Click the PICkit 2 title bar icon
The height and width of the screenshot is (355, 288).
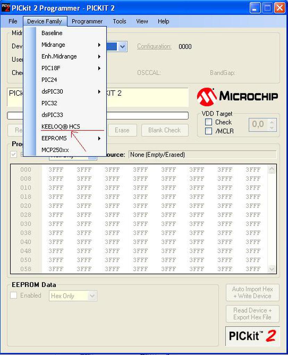pyautogui.click(x=6, y=8)
